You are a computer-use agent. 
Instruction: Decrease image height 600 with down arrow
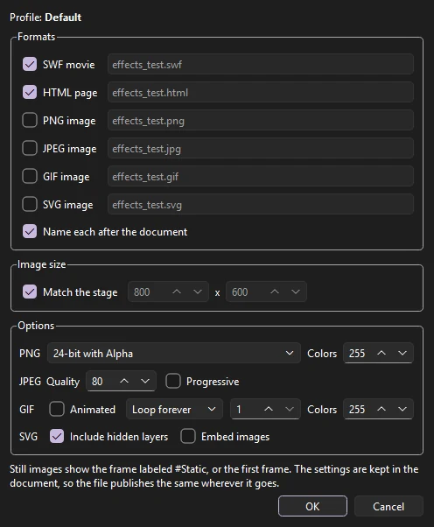296,292
